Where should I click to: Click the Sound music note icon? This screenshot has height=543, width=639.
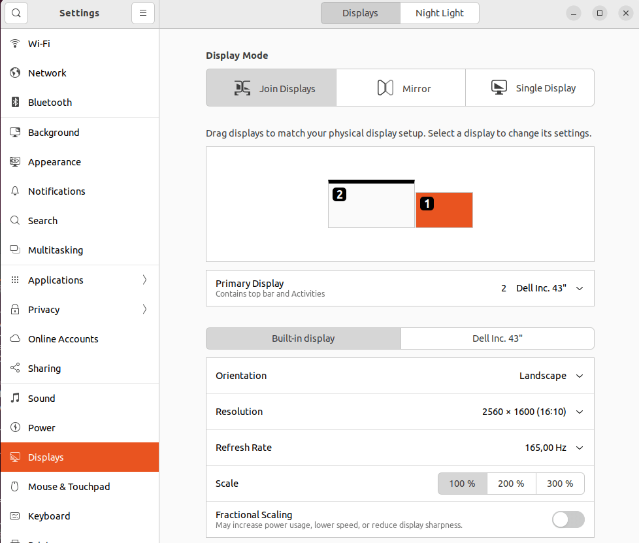coord(15,398)
